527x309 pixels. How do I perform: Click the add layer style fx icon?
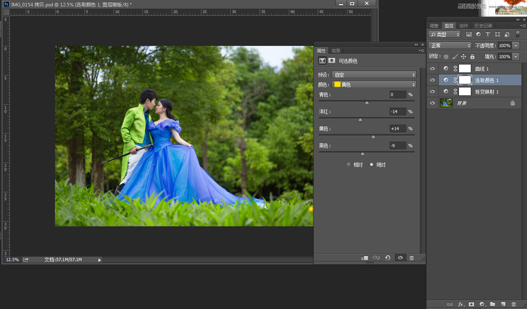click(x=461, y=304)
